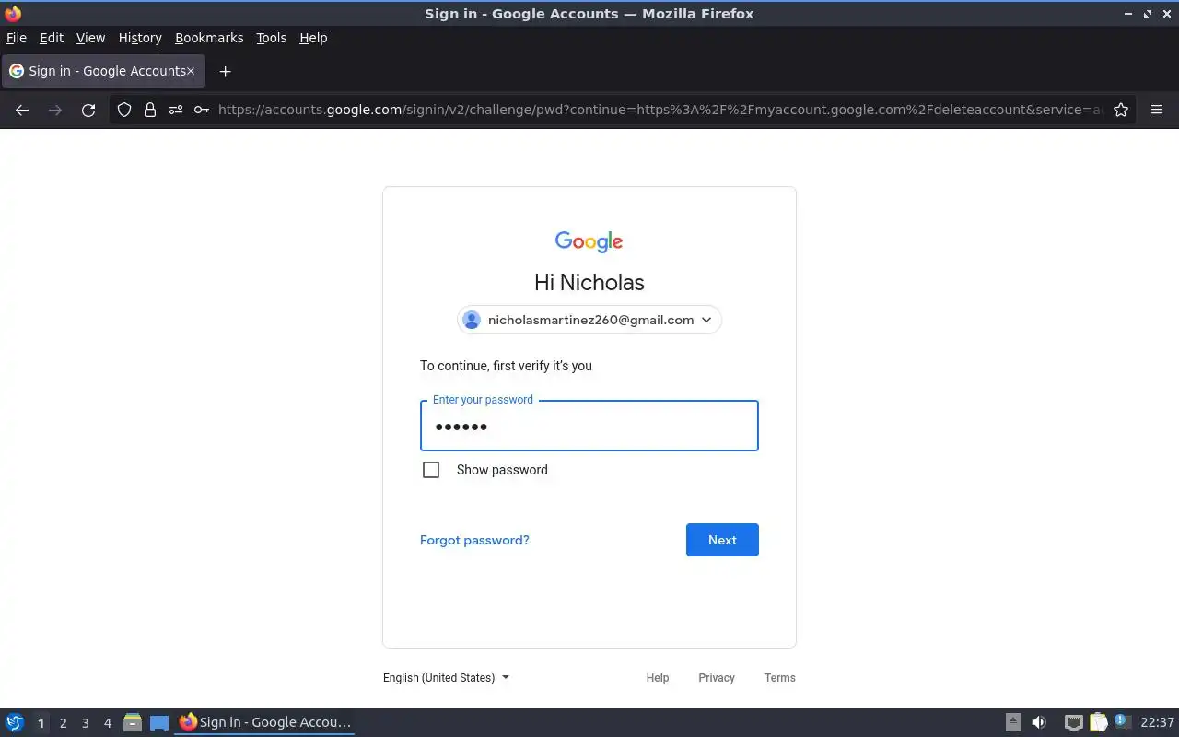Open the Terms link
The height and width of the screenshot is (737, 1179).
tap(780, 677)
